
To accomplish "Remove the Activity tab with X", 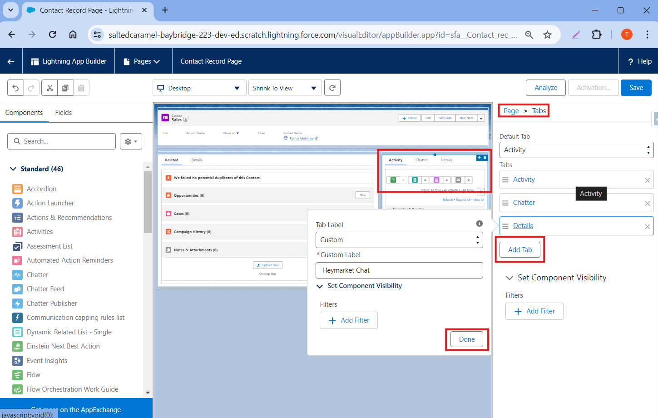I will 648,180.
